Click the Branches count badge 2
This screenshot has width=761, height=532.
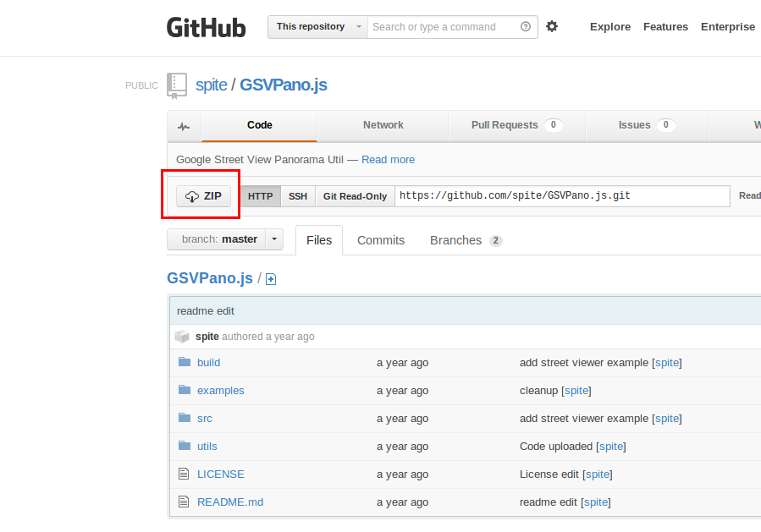[495, 240]
